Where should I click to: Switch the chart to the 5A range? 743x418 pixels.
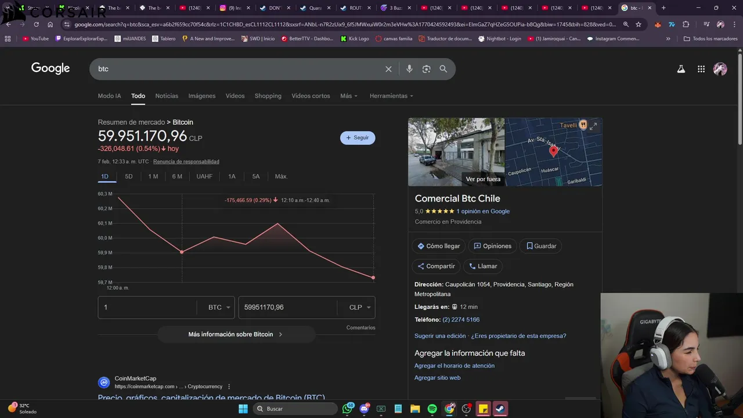click(x=256, y=176)
